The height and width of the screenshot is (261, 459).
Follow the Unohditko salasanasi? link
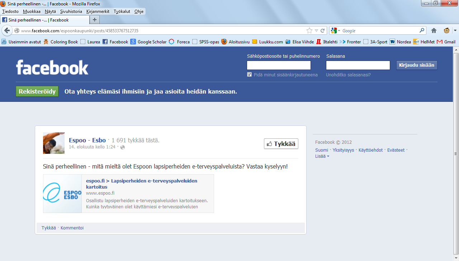(348, 75)
